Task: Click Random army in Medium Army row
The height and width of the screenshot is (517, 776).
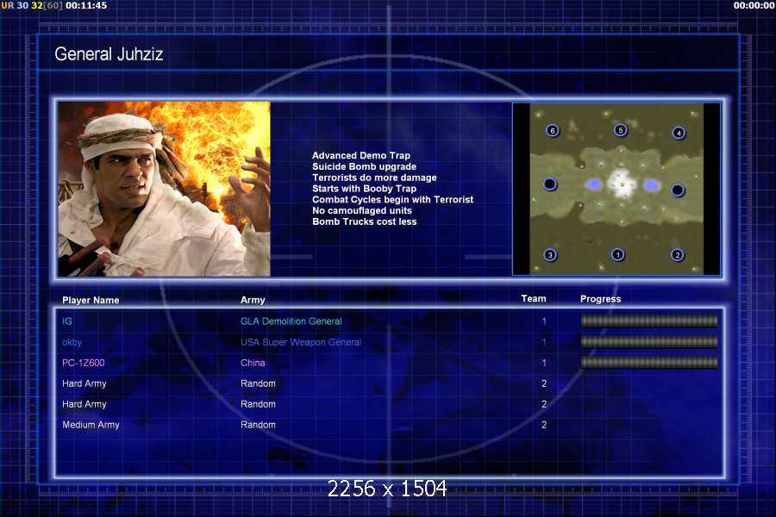Action: tap(258, 425)
